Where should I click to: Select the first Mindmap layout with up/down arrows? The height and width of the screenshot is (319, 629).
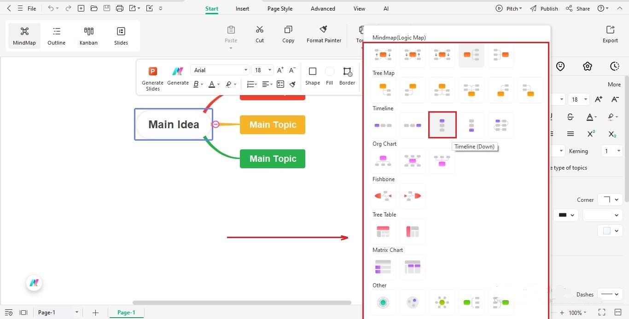coord(383,55)
